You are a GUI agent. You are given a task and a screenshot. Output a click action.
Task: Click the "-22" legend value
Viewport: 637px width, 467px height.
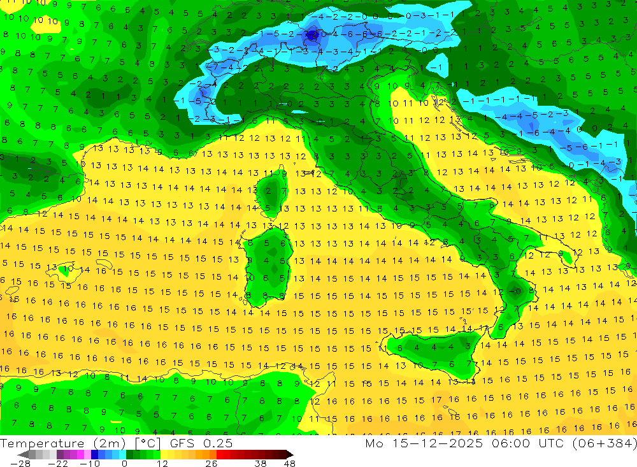pos(58,464)
